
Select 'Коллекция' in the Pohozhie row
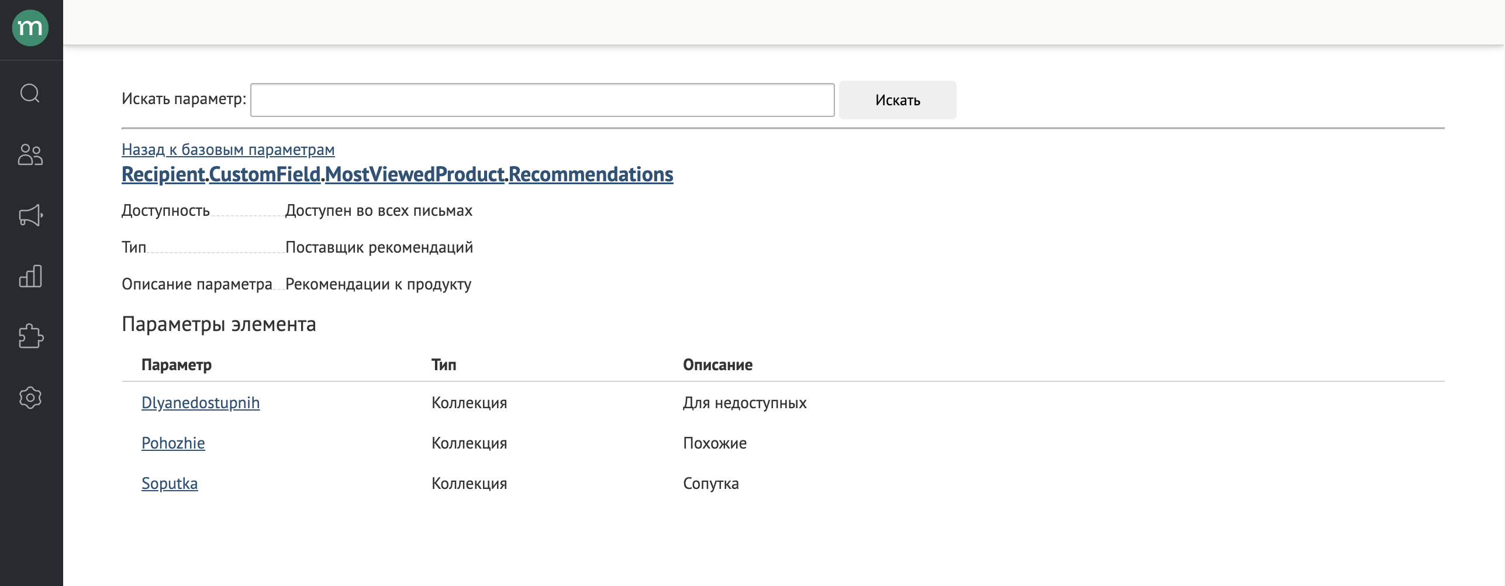469,443
